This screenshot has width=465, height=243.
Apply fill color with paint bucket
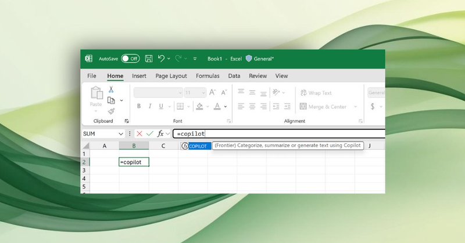(199, 106)
